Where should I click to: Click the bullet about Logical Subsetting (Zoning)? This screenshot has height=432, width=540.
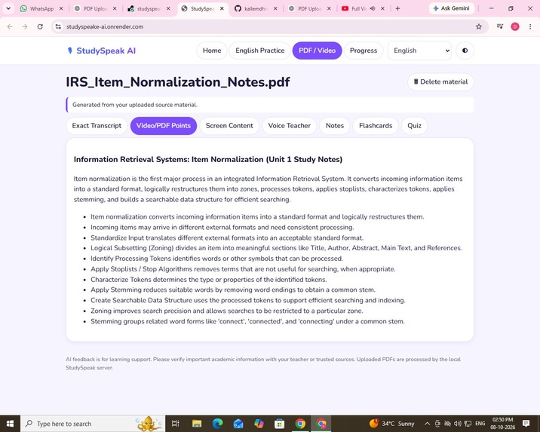pos(276,248)
